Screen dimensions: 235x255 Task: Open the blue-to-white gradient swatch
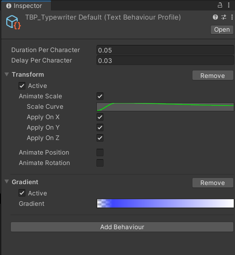point(165,203)
